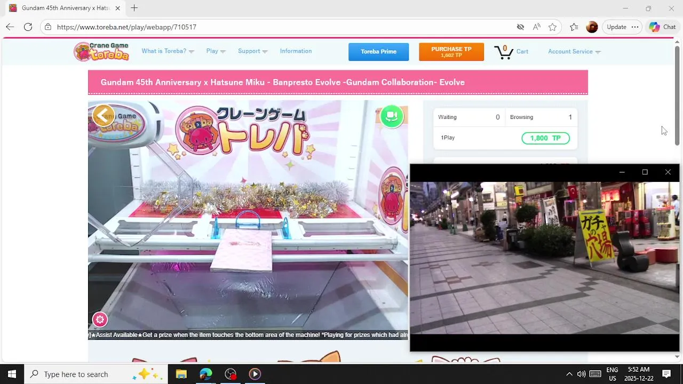
Task: Close the Gundam 45th Anniversary tab
Action: (x=117, y=8)
